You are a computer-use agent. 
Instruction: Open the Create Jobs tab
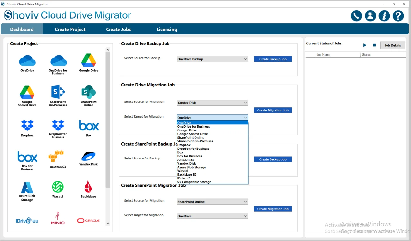point(119,29)
